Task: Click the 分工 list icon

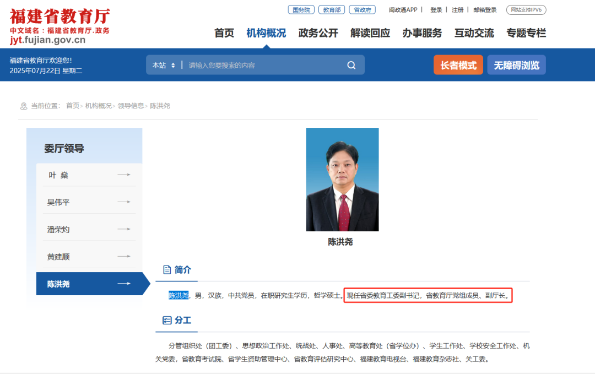Action: (167, 320)
